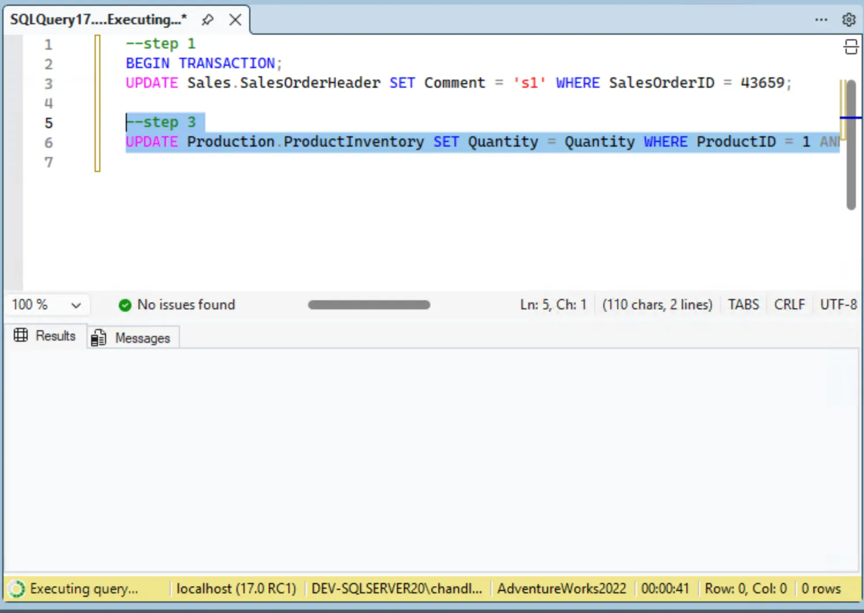Click the split editor window icon
Image resolution: width=864 pixels, height=613 pixels.
851,47
